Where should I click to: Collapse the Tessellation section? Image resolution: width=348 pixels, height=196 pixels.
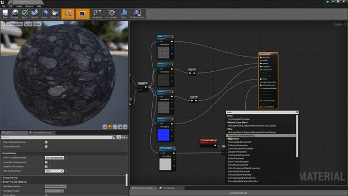[x=2, y=154]
